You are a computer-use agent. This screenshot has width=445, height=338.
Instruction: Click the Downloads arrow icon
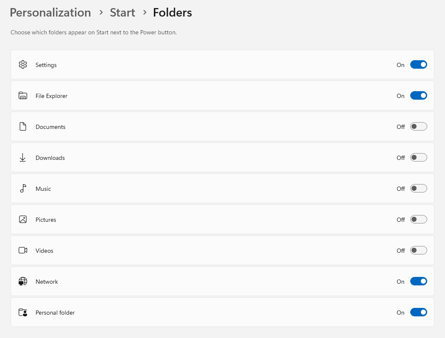tap(23, 157)
